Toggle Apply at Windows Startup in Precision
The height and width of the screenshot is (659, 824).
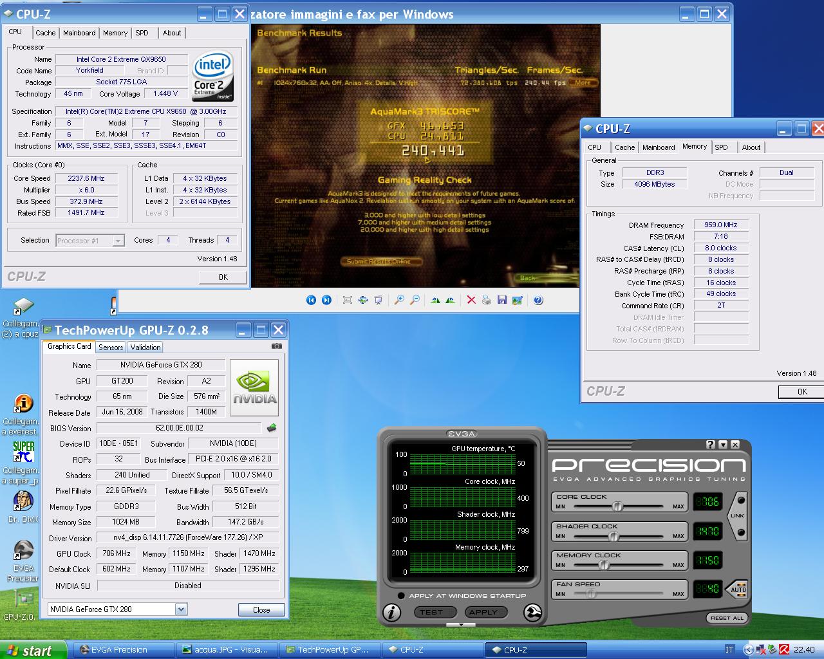(x=401, y=596)
